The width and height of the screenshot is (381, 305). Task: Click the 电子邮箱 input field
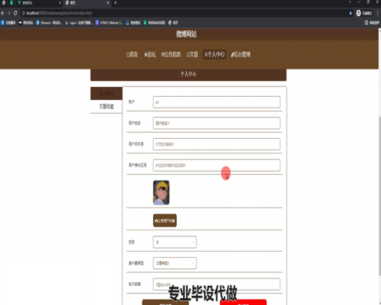tap(216, 284)
